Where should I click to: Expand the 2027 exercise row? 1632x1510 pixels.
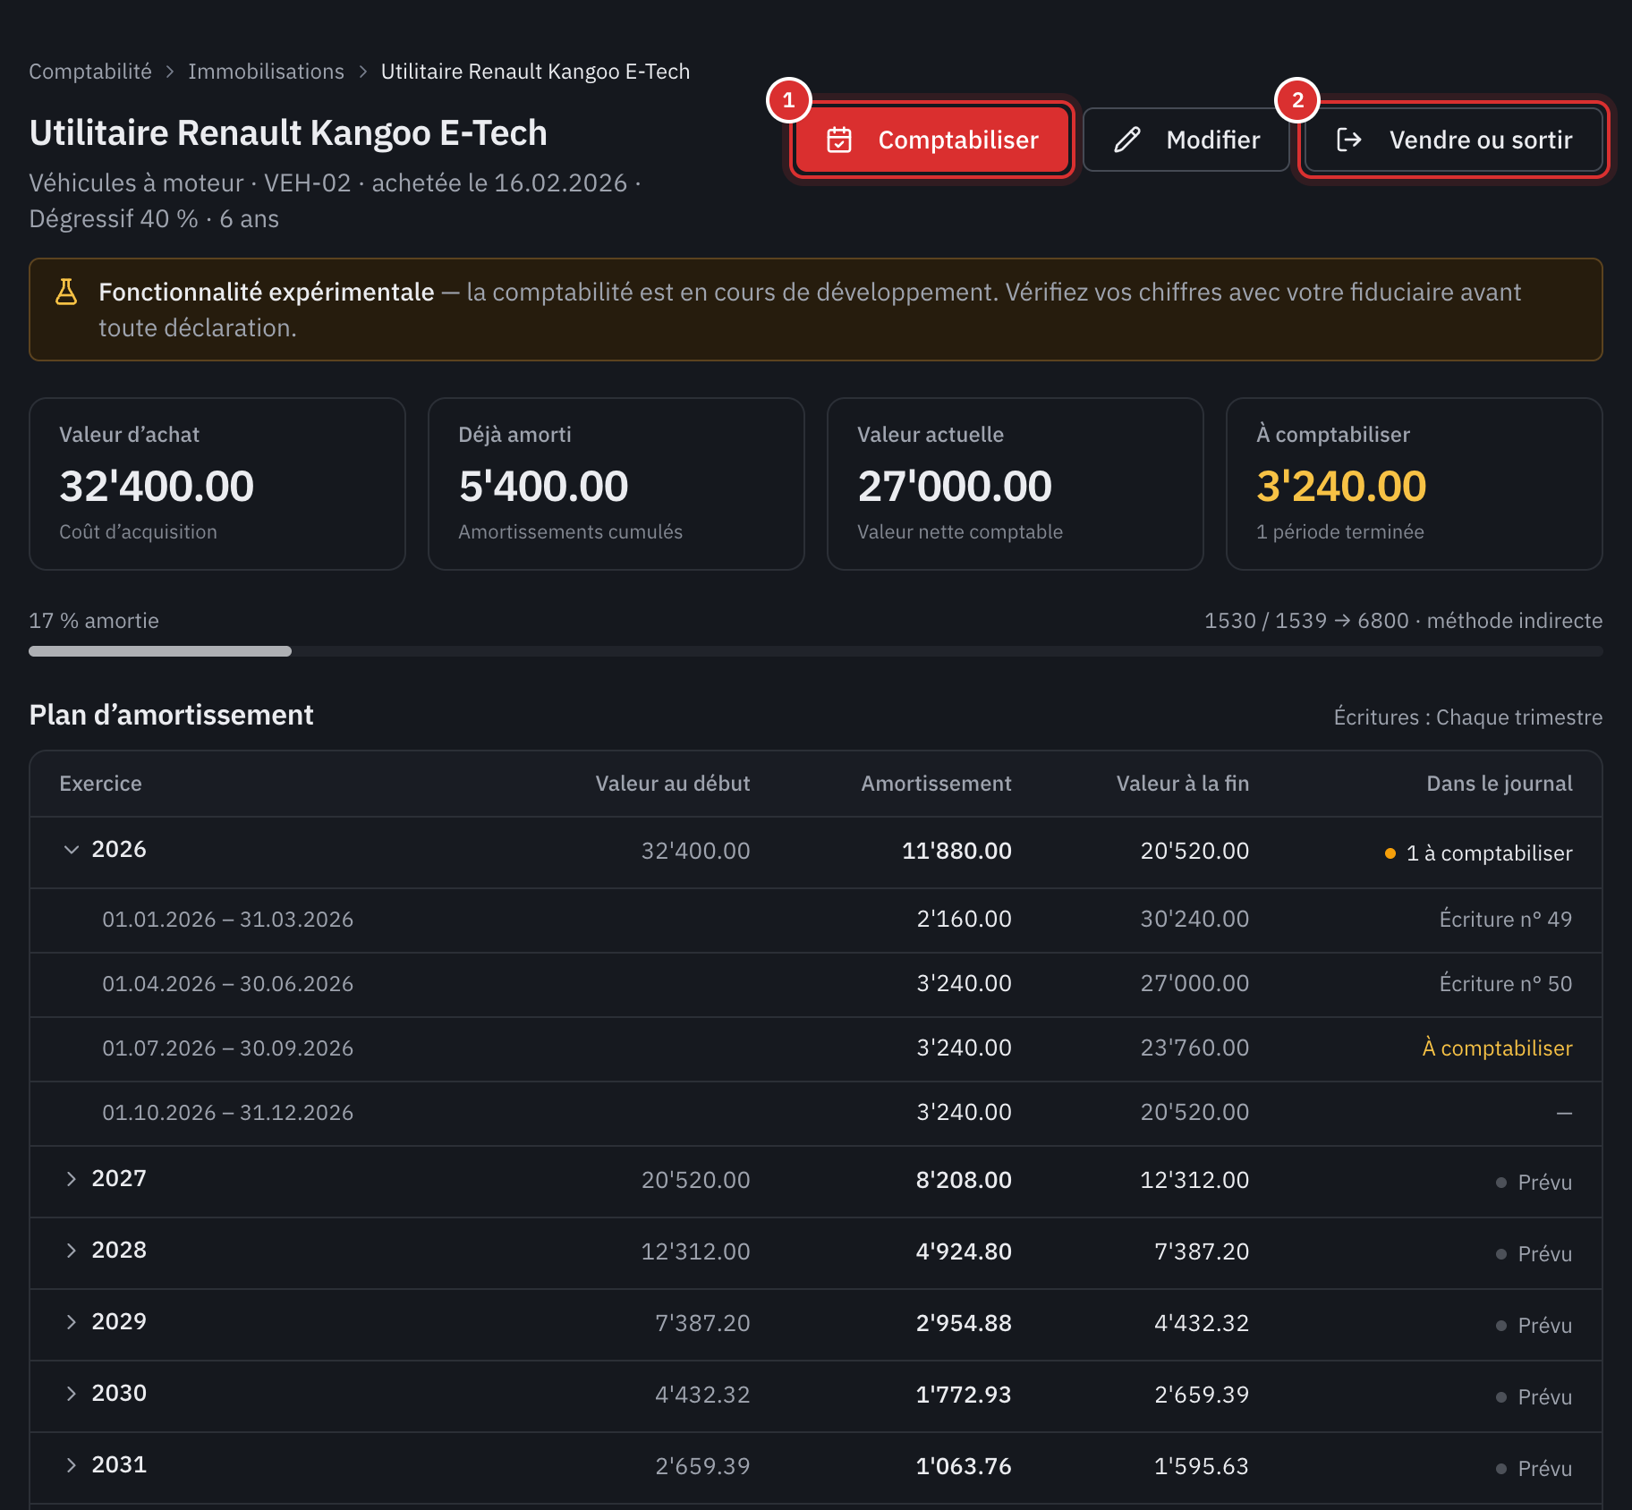point(72,1179)
